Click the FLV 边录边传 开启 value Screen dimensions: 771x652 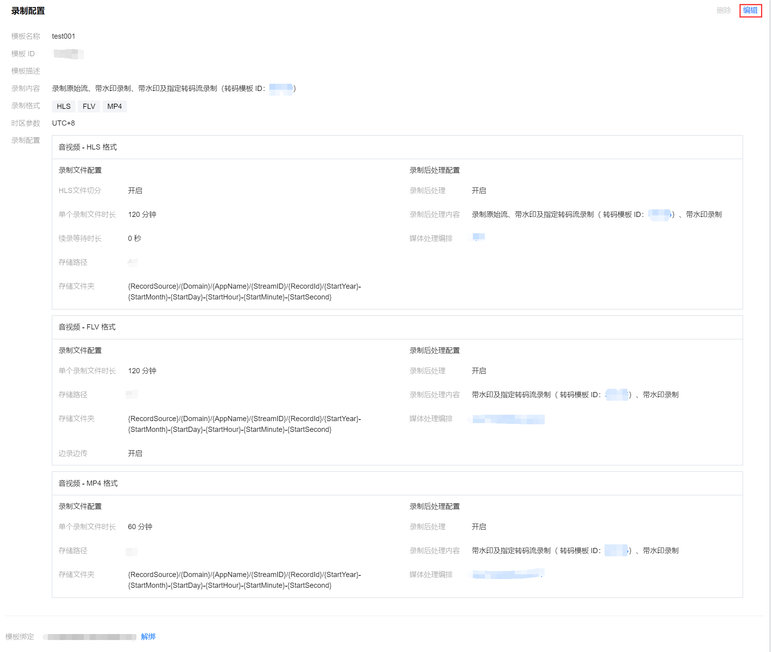[135, 453]
